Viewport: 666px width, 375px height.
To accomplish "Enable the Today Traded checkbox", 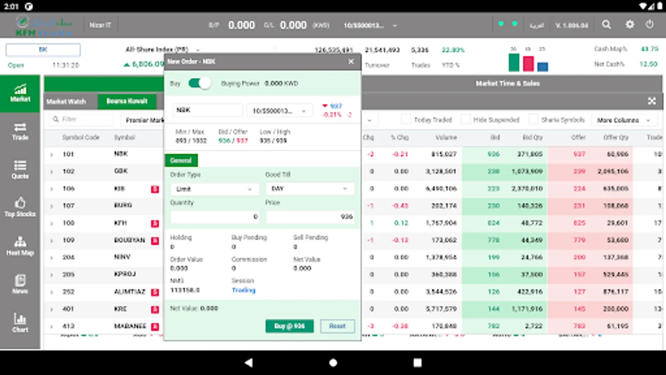I will pos(406,120).
